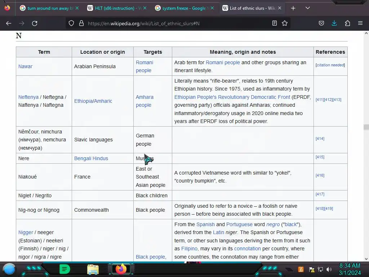Open the Pocket save icon
Viewport: 369px width, 277px height.
pyautogui.click(x=321, y=23)
